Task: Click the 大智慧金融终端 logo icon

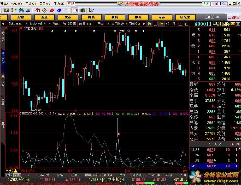Action: click(x=121, y=4)
